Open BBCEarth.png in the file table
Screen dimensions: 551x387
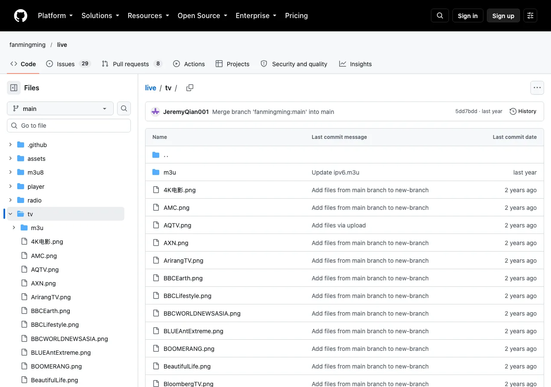point(183,278)
